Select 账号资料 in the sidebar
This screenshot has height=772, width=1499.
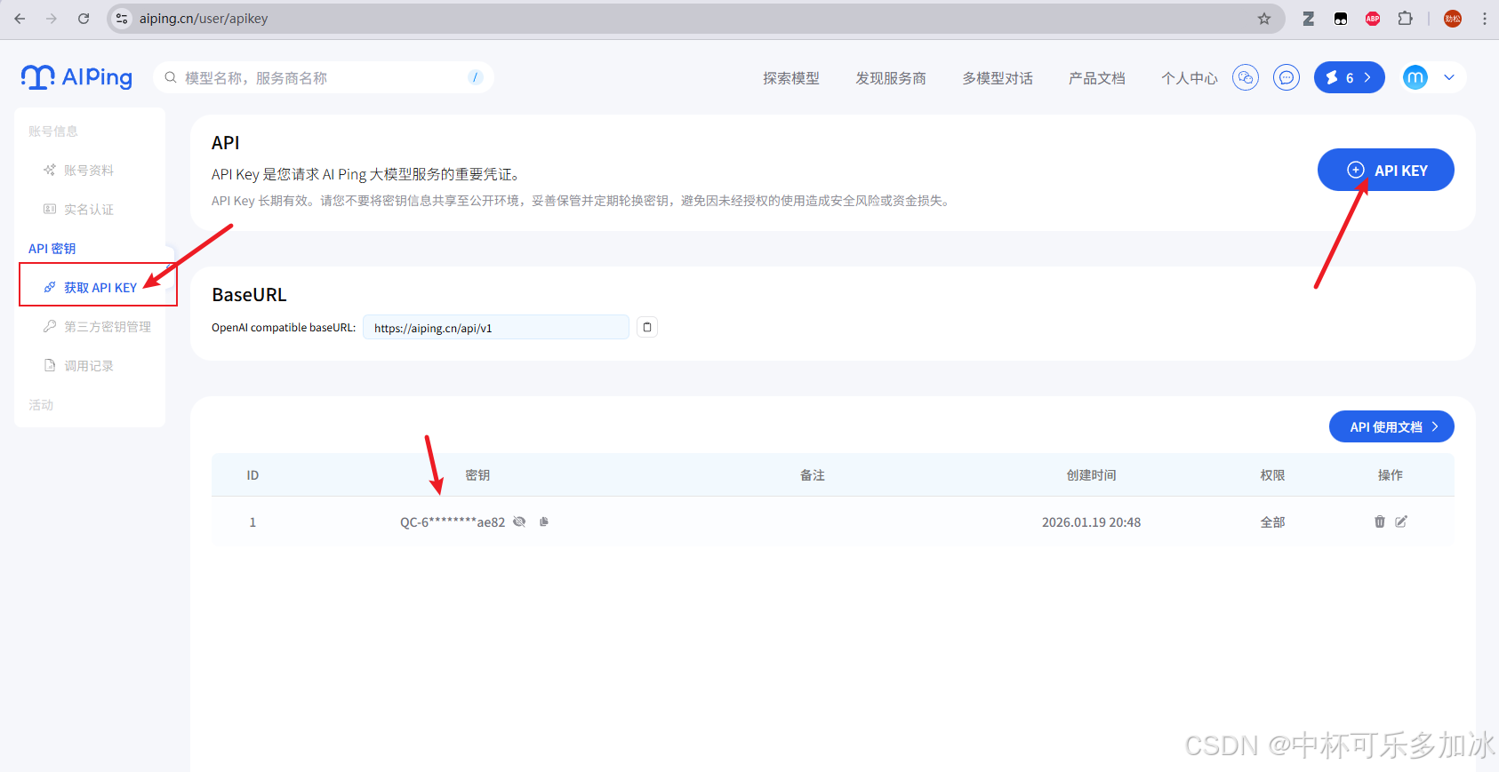click(x=89, y=171)
